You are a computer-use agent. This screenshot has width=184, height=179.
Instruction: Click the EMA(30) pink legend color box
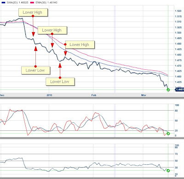(x=32, y=3)
